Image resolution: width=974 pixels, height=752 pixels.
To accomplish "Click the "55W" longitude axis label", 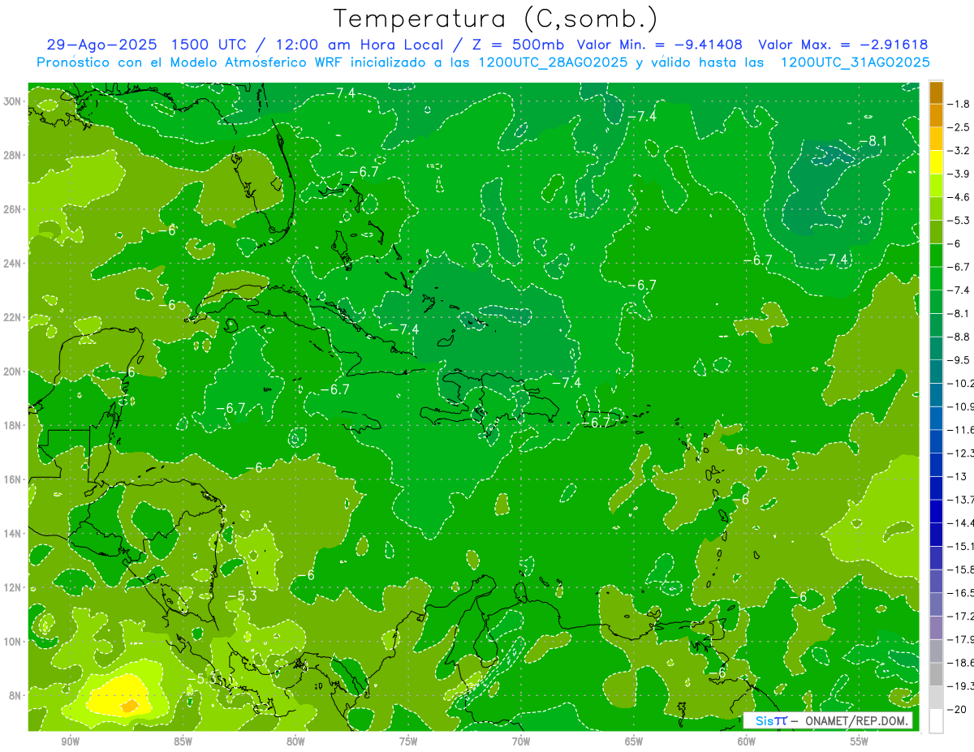I will click(x=860, y=741).
